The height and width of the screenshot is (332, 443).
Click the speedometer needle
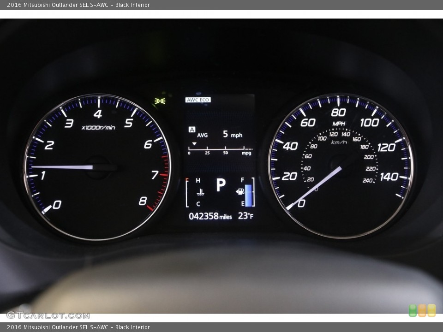pyautogui.click(x=314, y=188)
